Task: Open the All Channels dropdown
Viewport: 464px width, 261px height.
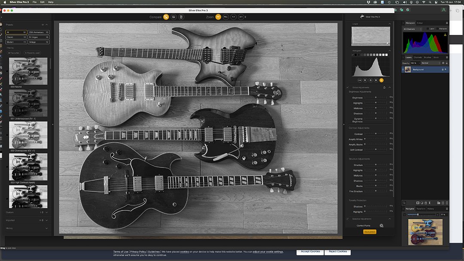Action: [412, 29]
